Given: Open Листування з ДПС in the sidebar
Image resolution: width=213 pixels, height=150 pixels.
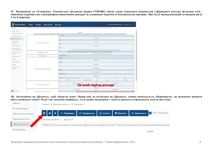Looking at the screenshot, I should 16,46.
